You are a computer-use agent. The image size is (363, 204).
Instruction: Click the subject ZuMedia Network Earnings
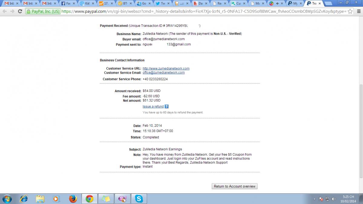162,149
